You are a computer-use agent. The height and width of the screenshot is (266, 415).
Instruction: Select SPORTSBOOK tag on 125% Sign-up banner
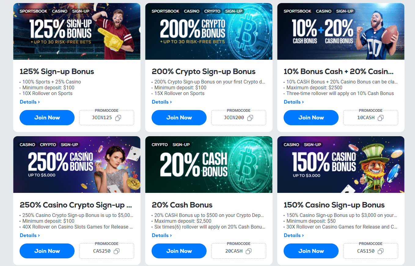[x=34, y=11]
